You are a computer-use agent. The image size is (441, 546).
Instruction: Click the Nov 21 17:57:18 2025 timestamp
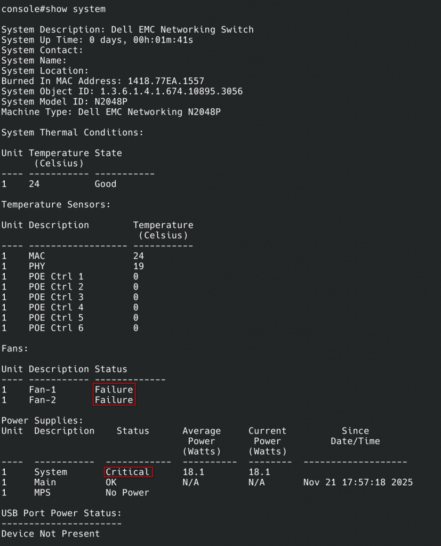click(358, 482)
